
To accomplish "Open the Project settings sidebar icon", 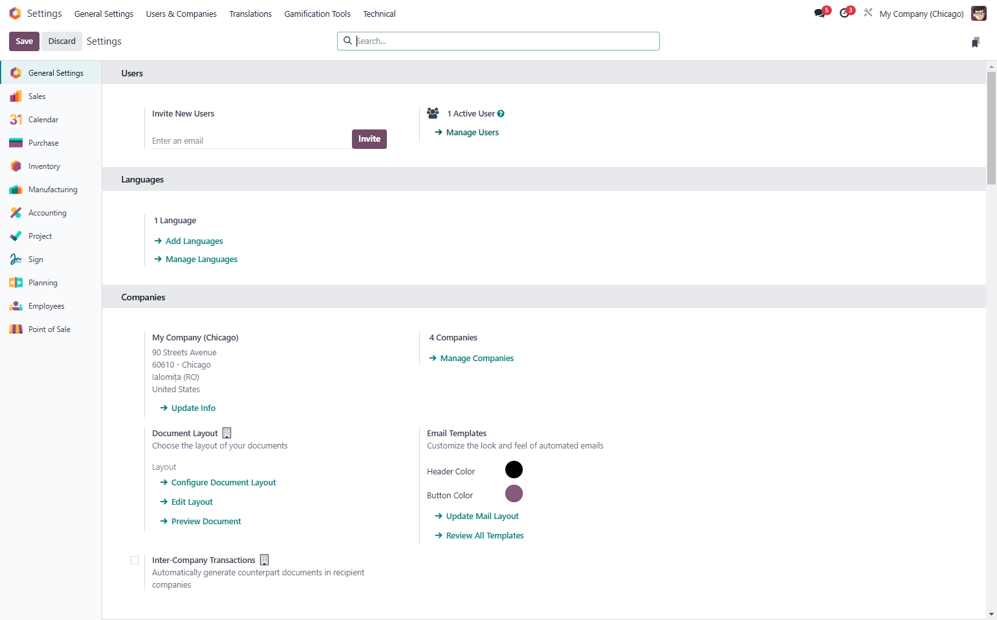I will click(16, 236).
